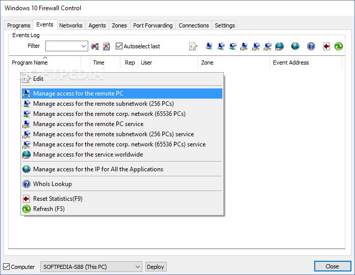Switch to the Port Forwarding tab
The height and width of the screenshot is (275, 355).
click(153, 25)
